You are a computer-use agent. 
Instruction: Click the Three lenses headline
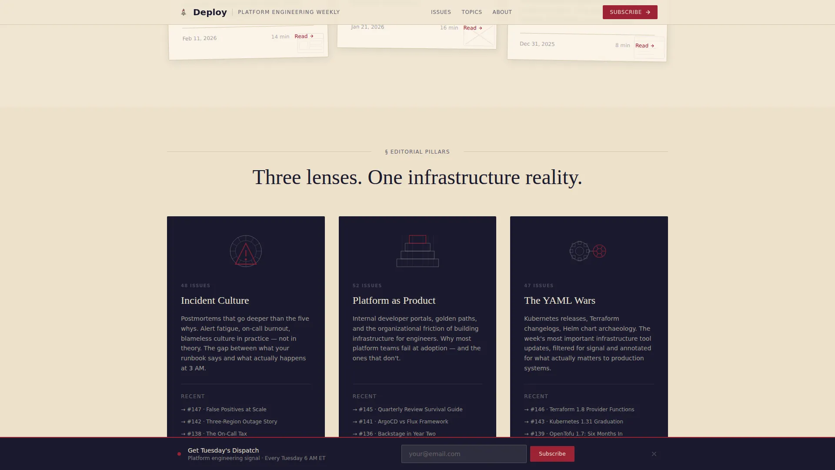pyautogui.click(x=417, y=177)
